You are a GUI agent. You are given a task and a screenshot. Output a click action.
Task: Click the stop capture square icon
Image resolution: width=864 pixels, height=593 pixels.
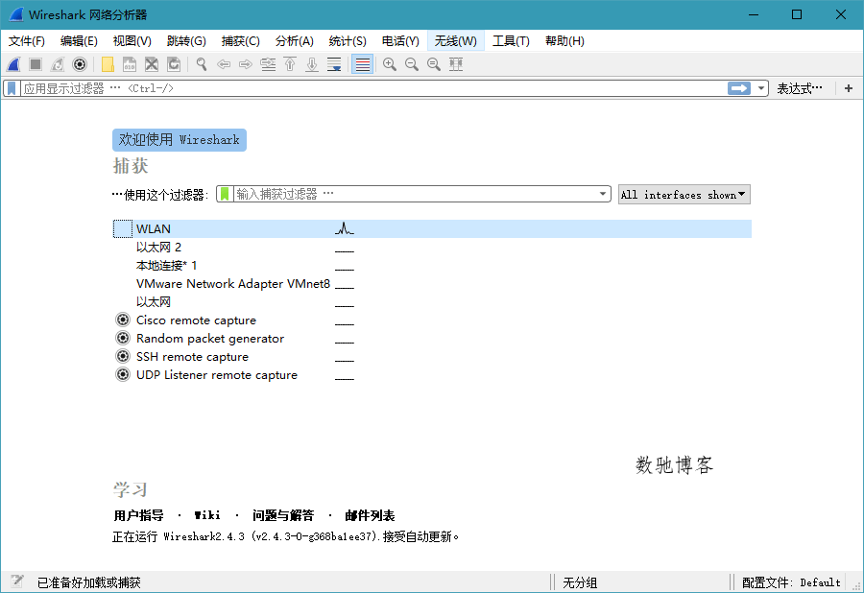tap(36, 64)
